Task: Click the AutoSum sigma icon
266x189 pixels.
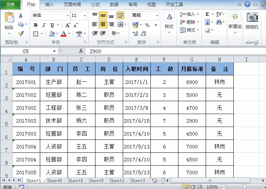Action: [207, 14]
